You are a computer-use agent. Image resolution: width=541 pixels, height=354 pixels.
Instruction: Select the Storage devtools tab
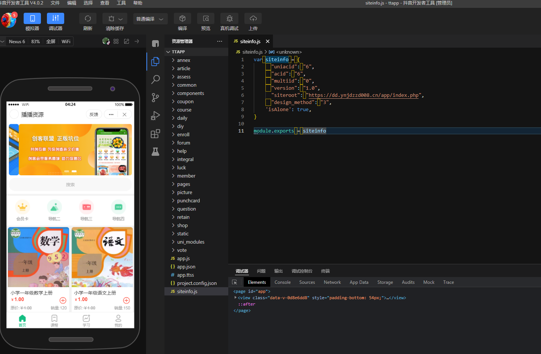click(385, 282)
